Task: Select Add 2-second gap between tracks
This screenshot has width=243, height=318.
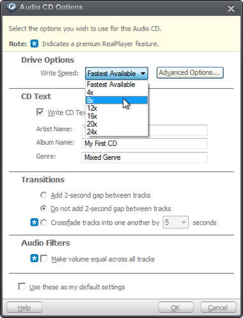Action: (x=43, y=195)
